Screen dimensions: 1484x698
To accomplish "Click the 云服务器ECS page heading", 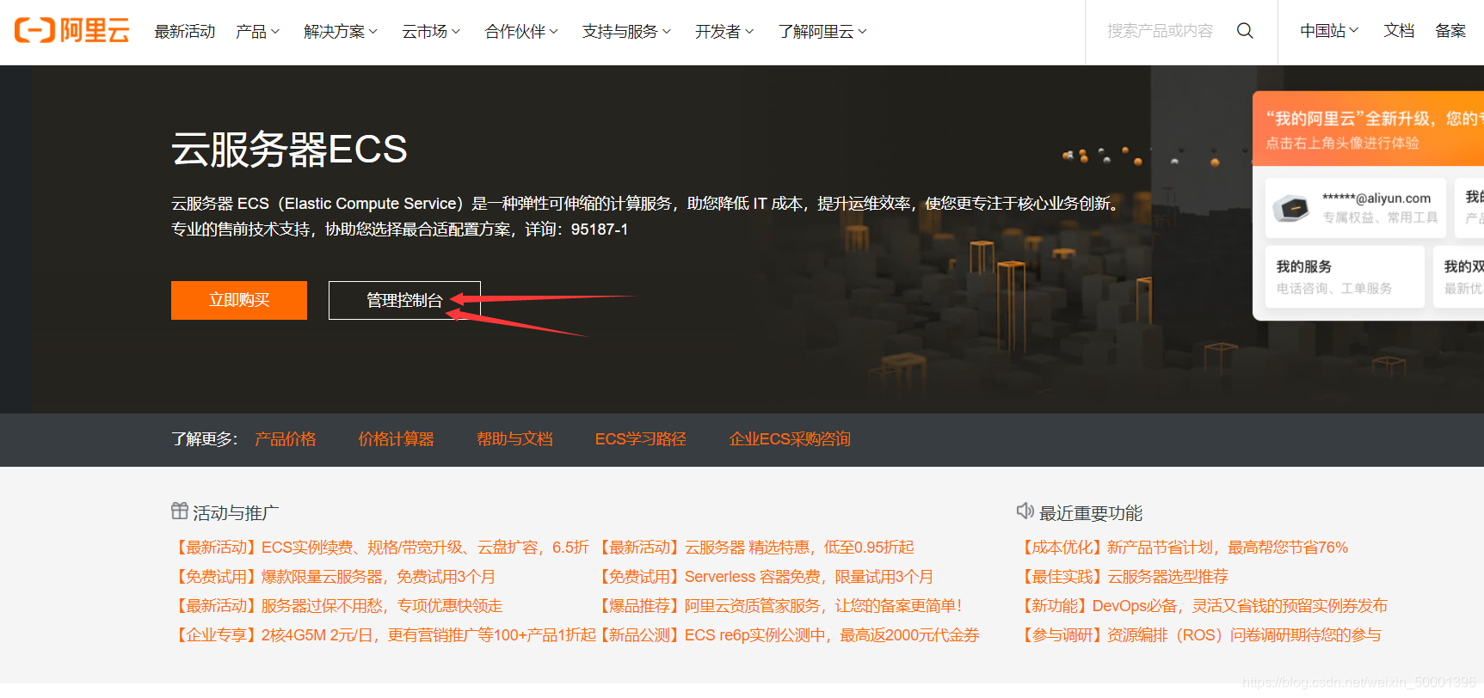I will (289, 150).
